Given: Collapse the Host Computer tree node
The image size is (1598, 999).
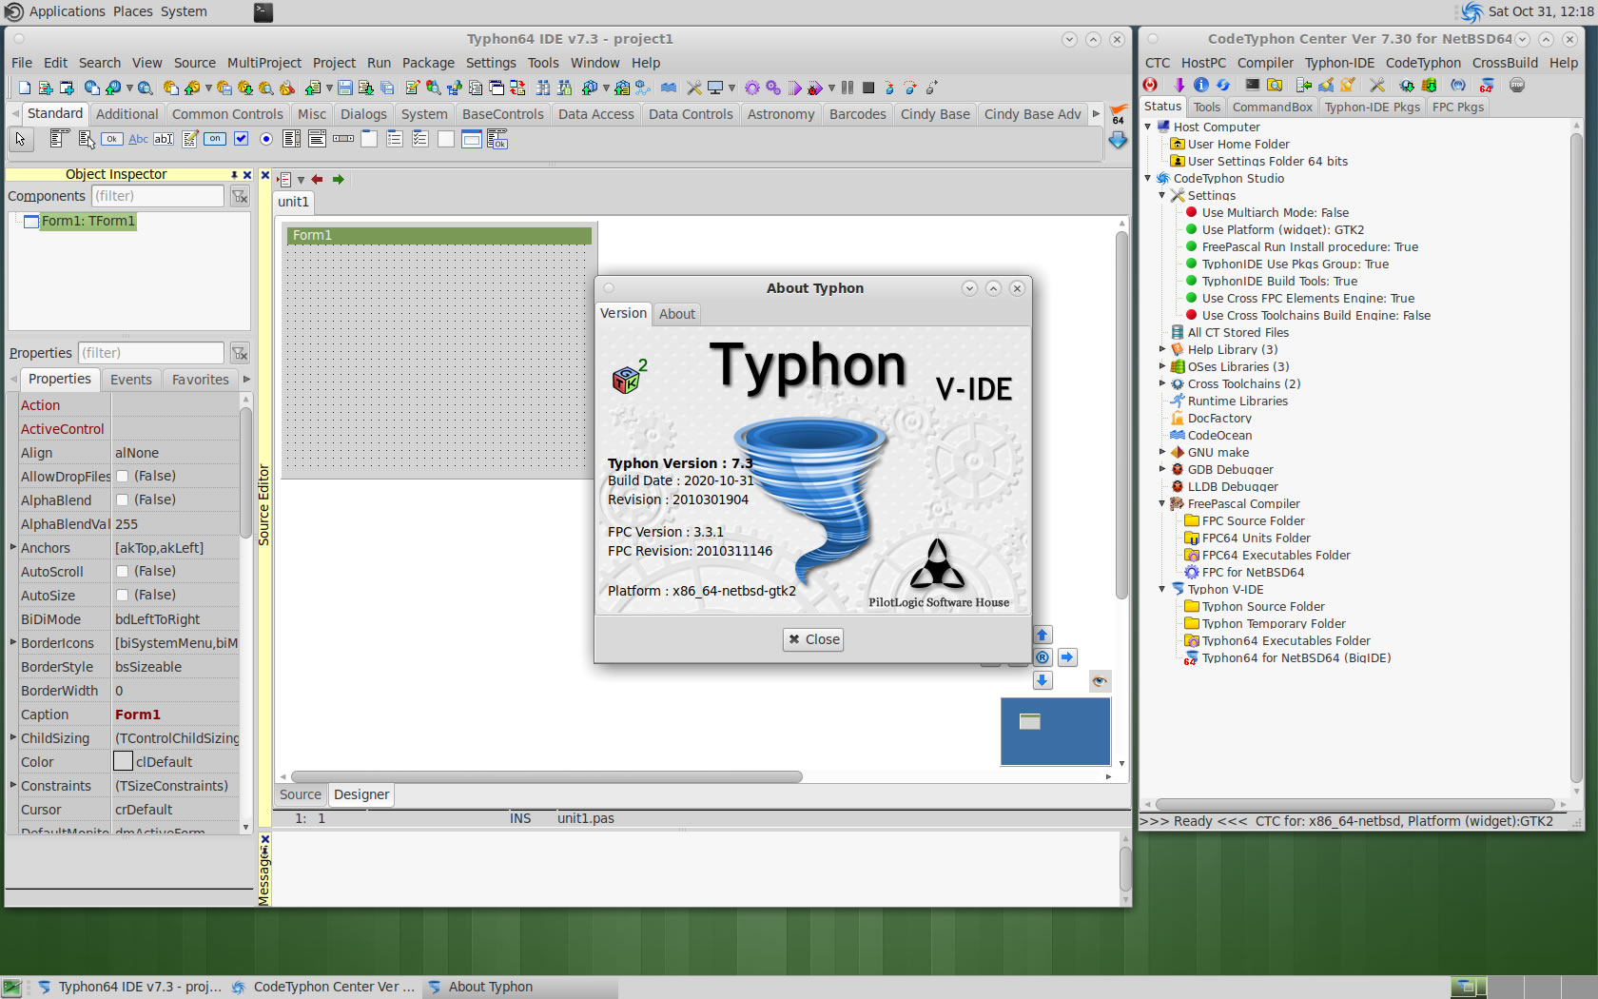Looking at the screenshot, I should 1148,127.
